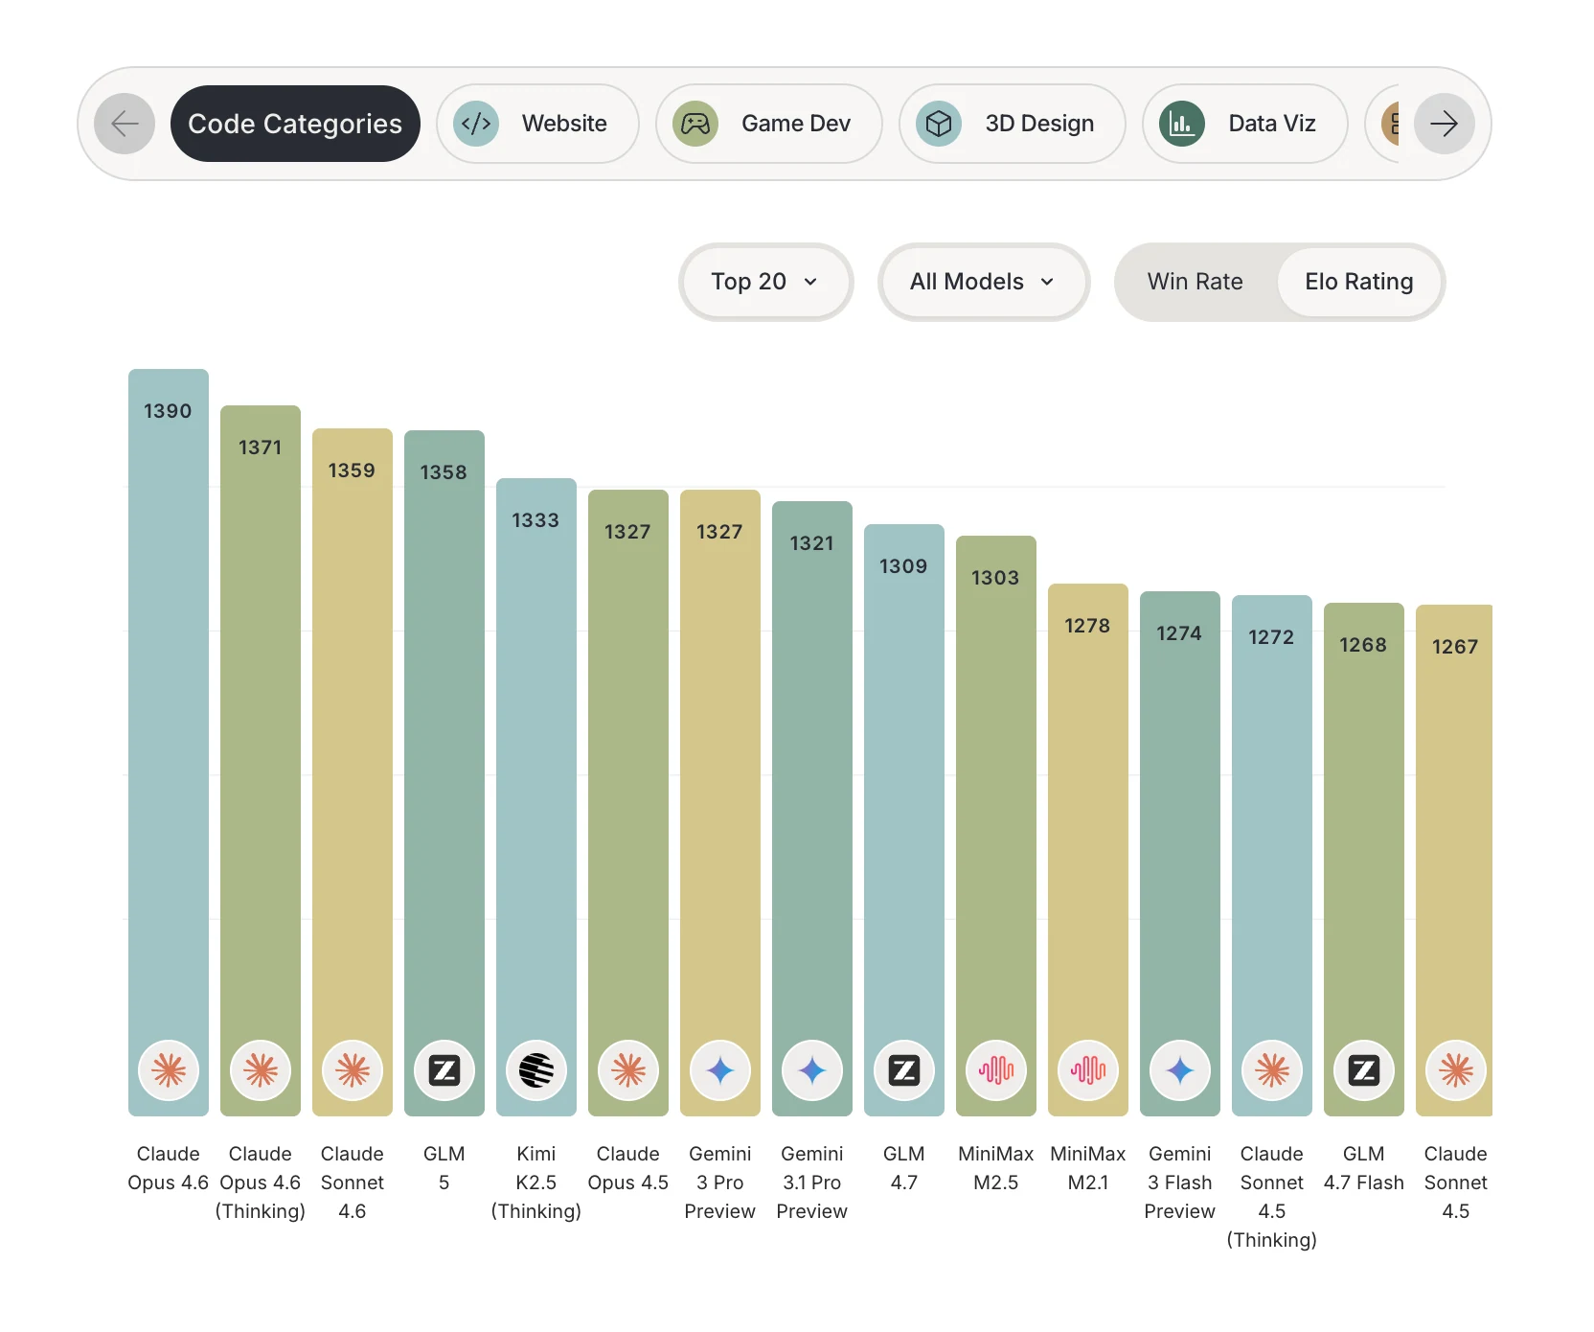Select the Data Viz category
Screen dimensions: 1594x1332
pos(1244,124)
